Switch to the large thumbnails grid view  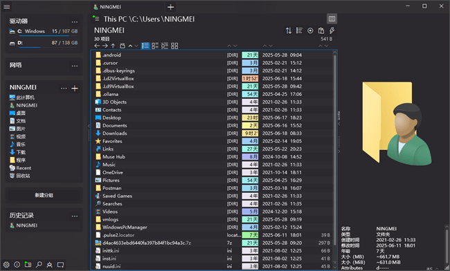174,46
